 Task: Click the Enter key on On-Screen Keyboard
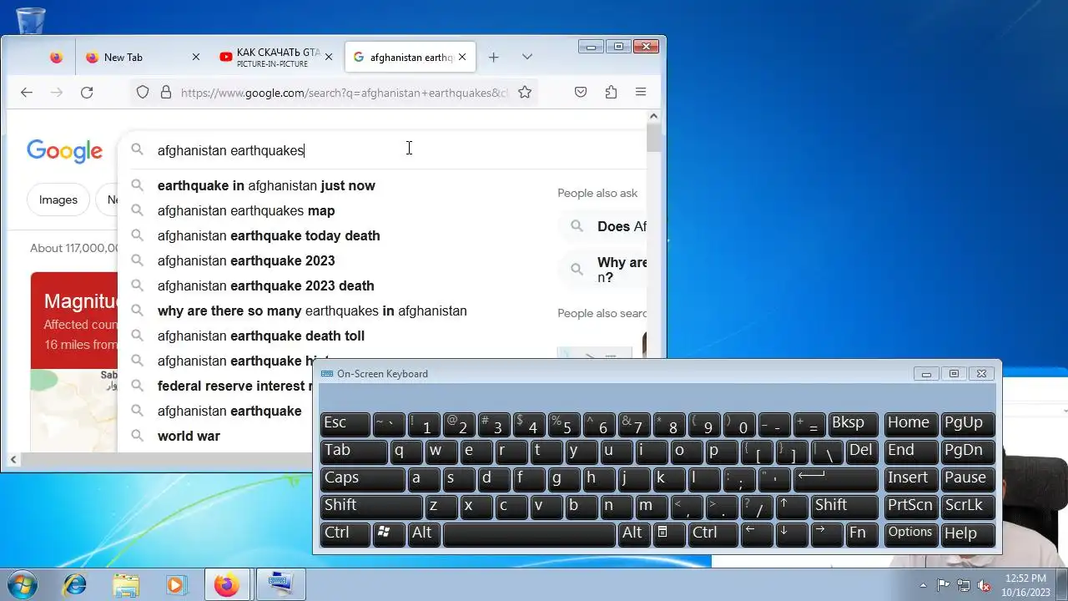[836, 478]
